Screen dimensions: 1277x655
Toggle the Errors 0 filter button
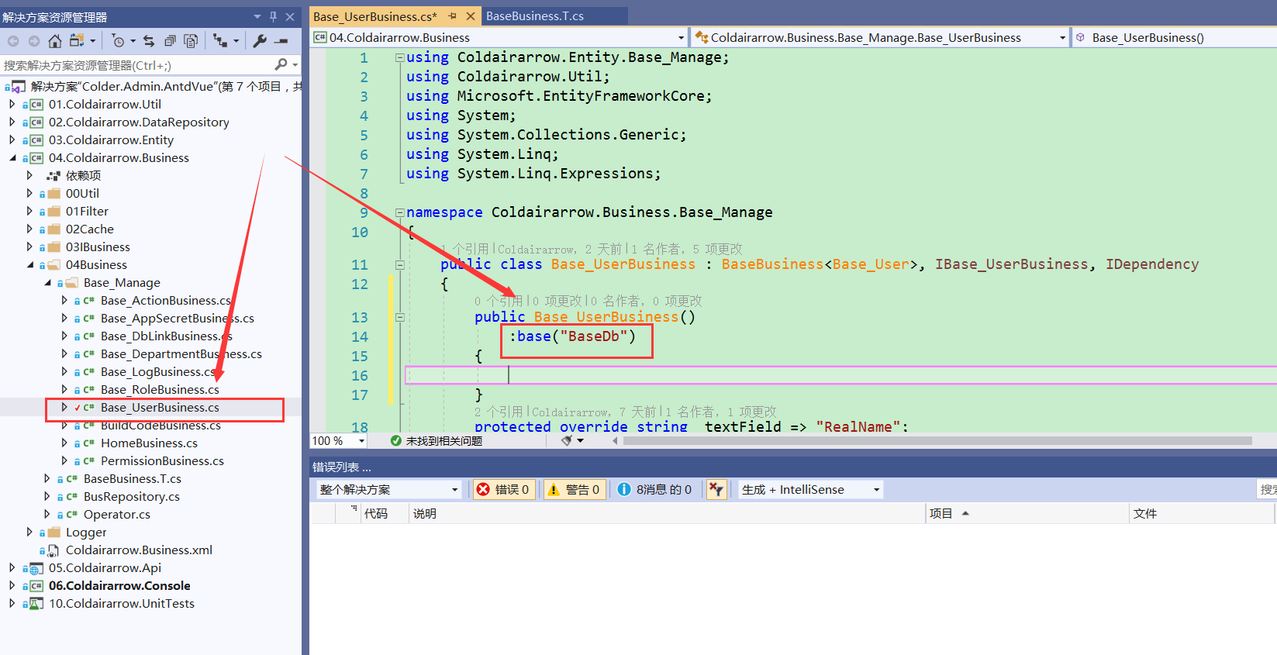504,489
